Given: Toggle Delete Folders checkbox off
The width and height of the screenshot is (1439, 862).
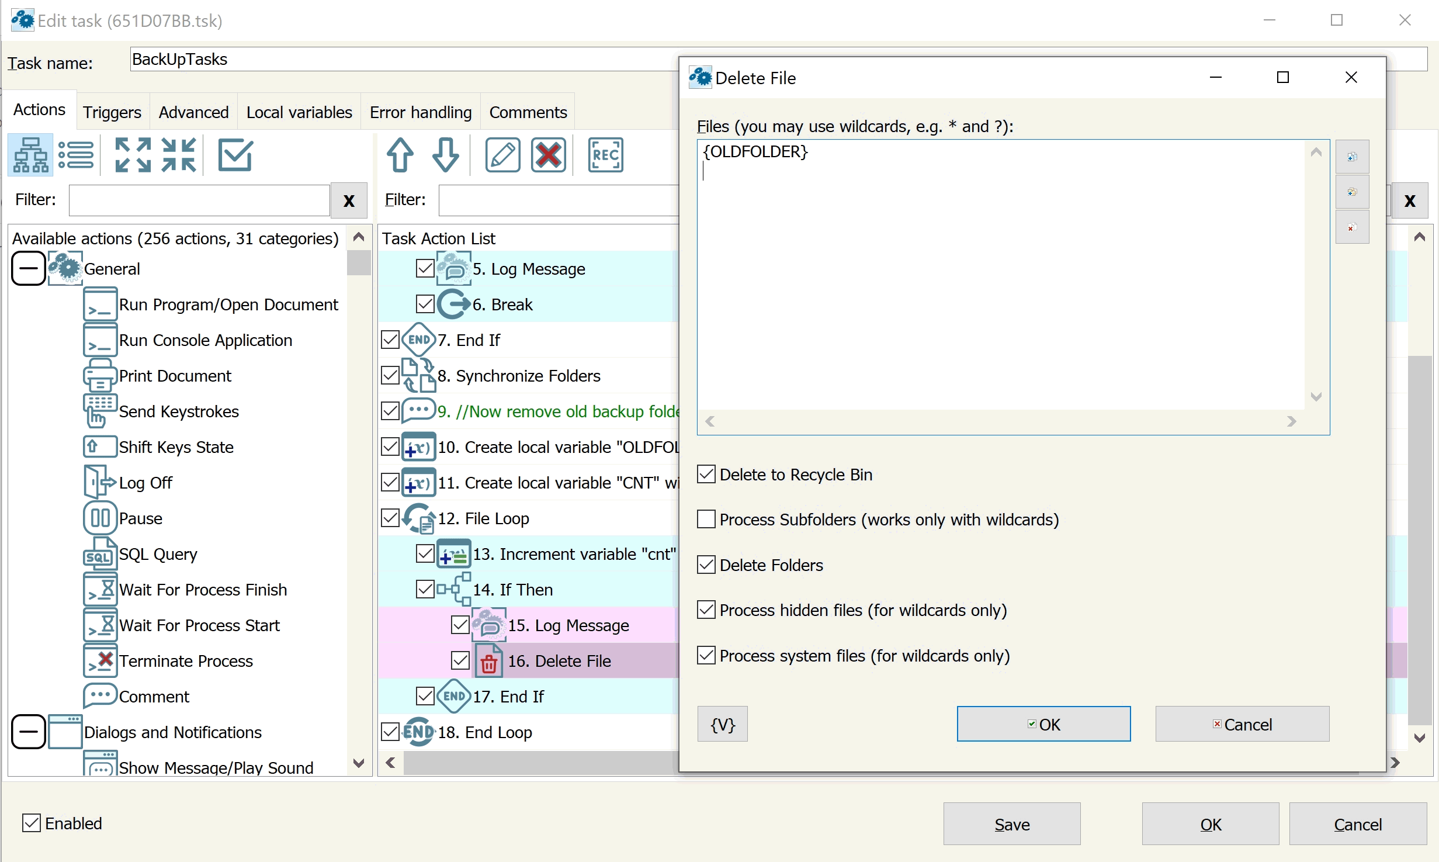Looking at the screenshot, I should click(x=709, y=565).
